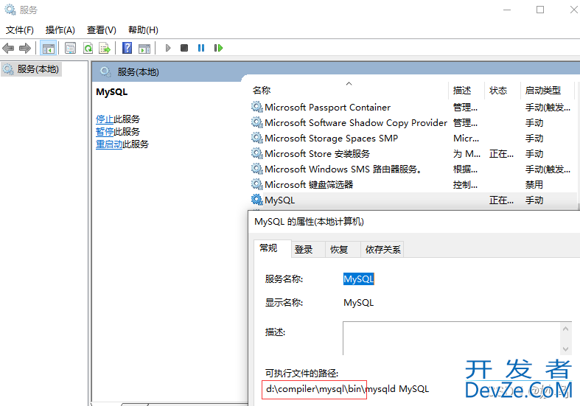580x406 pixels.
Task: Sort by the 名称 column header
Action: [x=349, y=90]
